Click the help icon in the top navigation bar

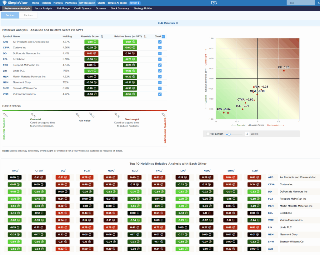coord(214,3)
